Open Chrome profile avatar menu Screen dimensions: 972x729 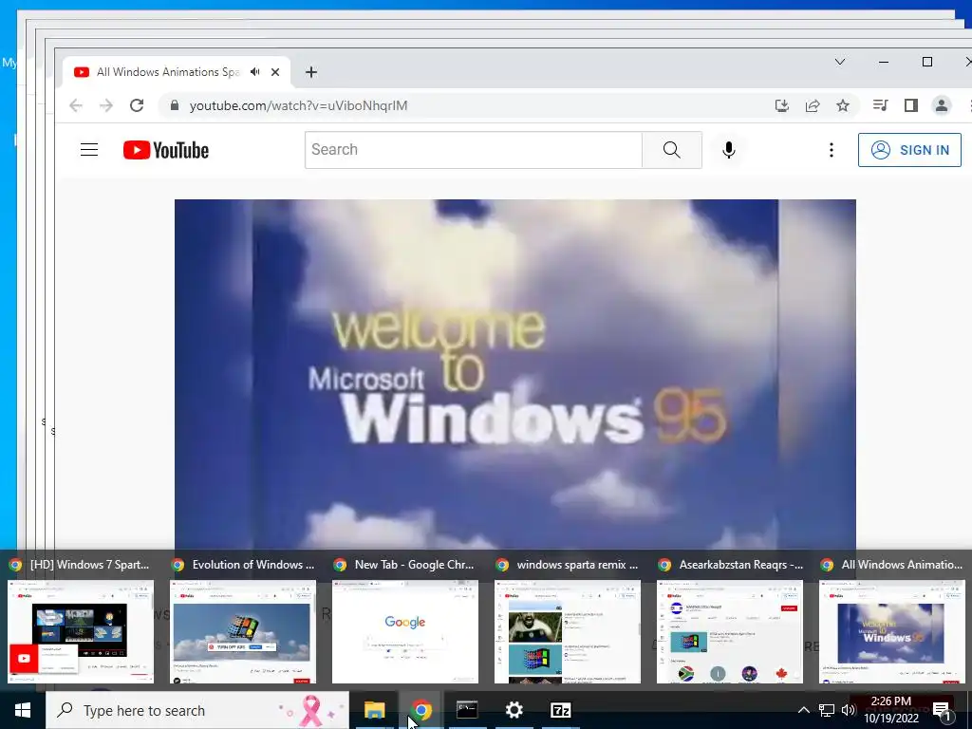pyautogui.click(x=941, y=105)
